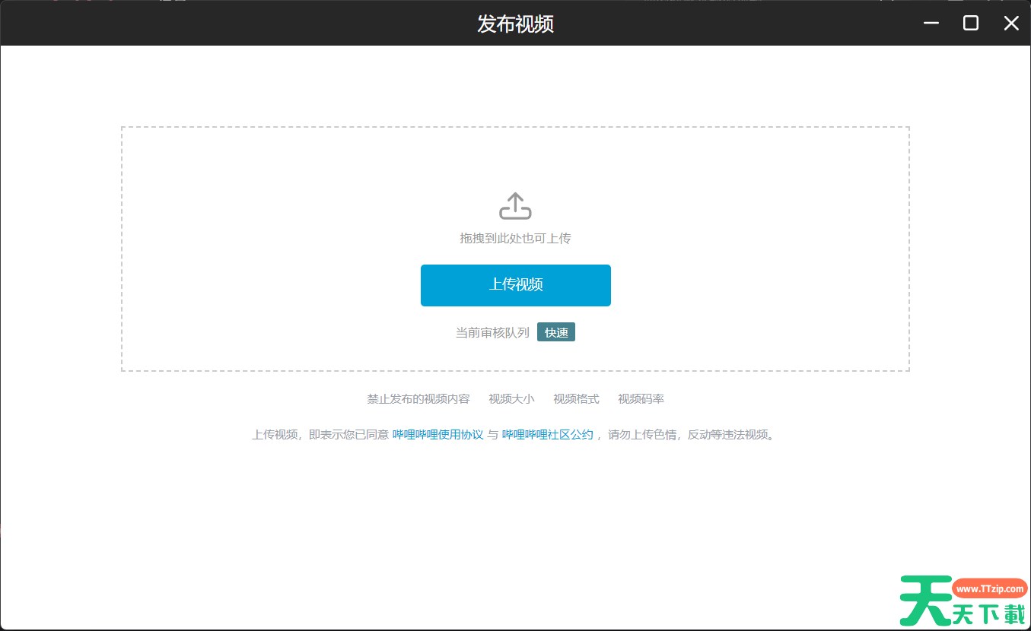
Task: Click the 当前审核队列 label
Action: [x=492, y=332]
